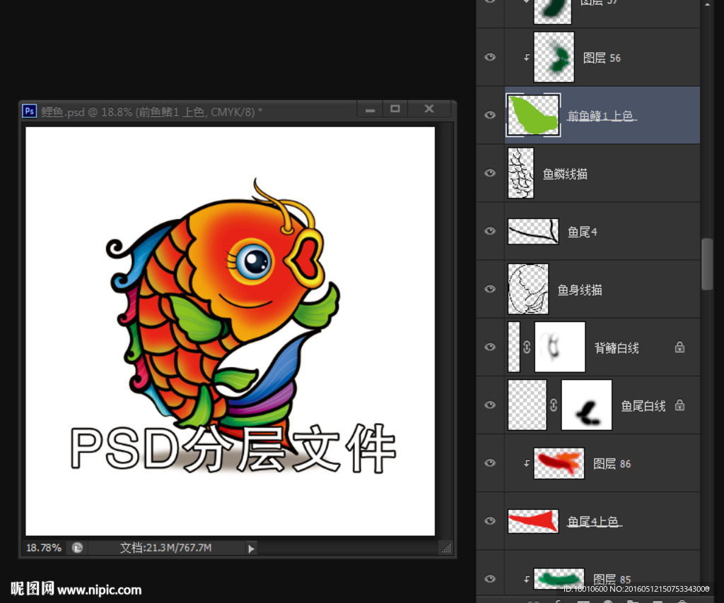The width and height of the screenshot is (724, 603).
Task: Click the status bar preview icon beside zoom
Action: (x=77, y=547)
